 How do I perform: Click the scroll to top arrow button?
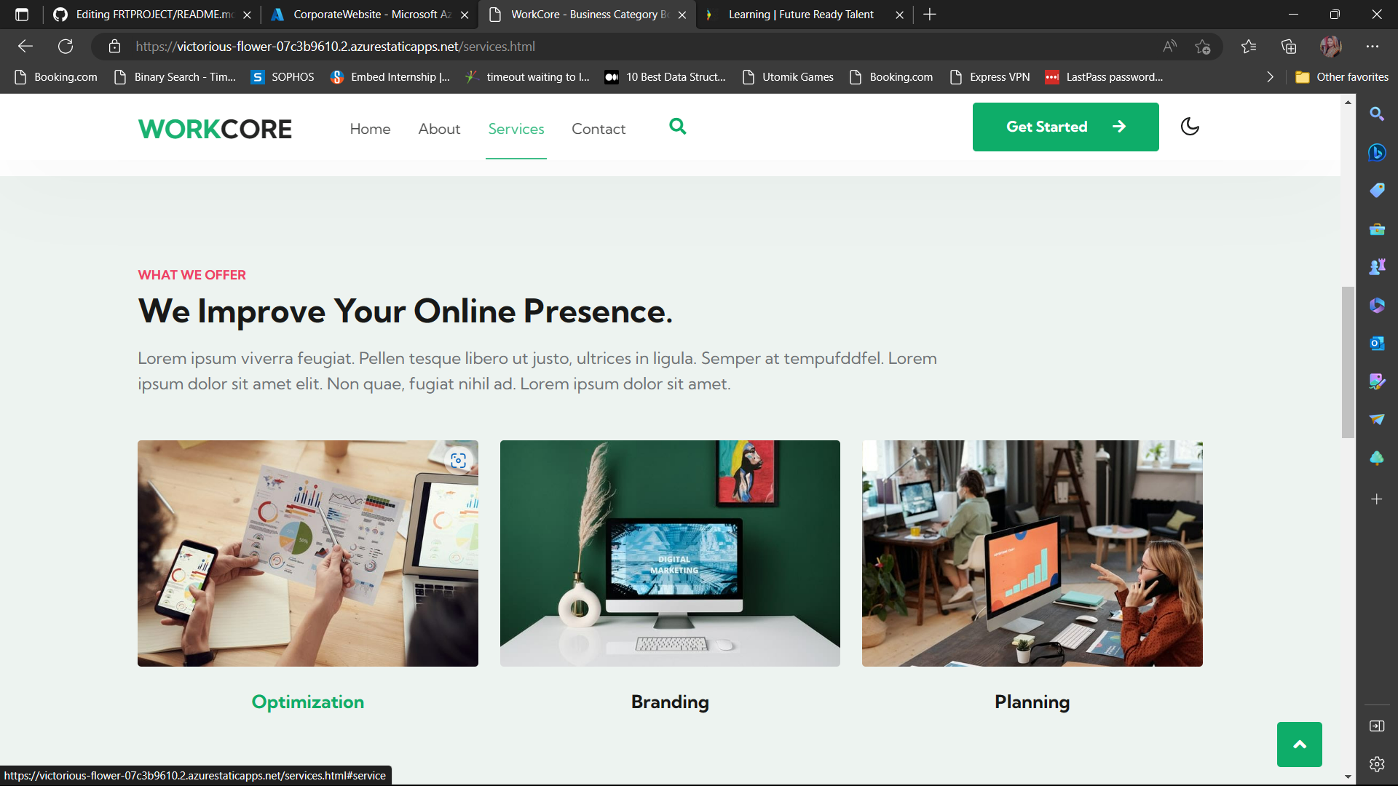point(1299,744)
